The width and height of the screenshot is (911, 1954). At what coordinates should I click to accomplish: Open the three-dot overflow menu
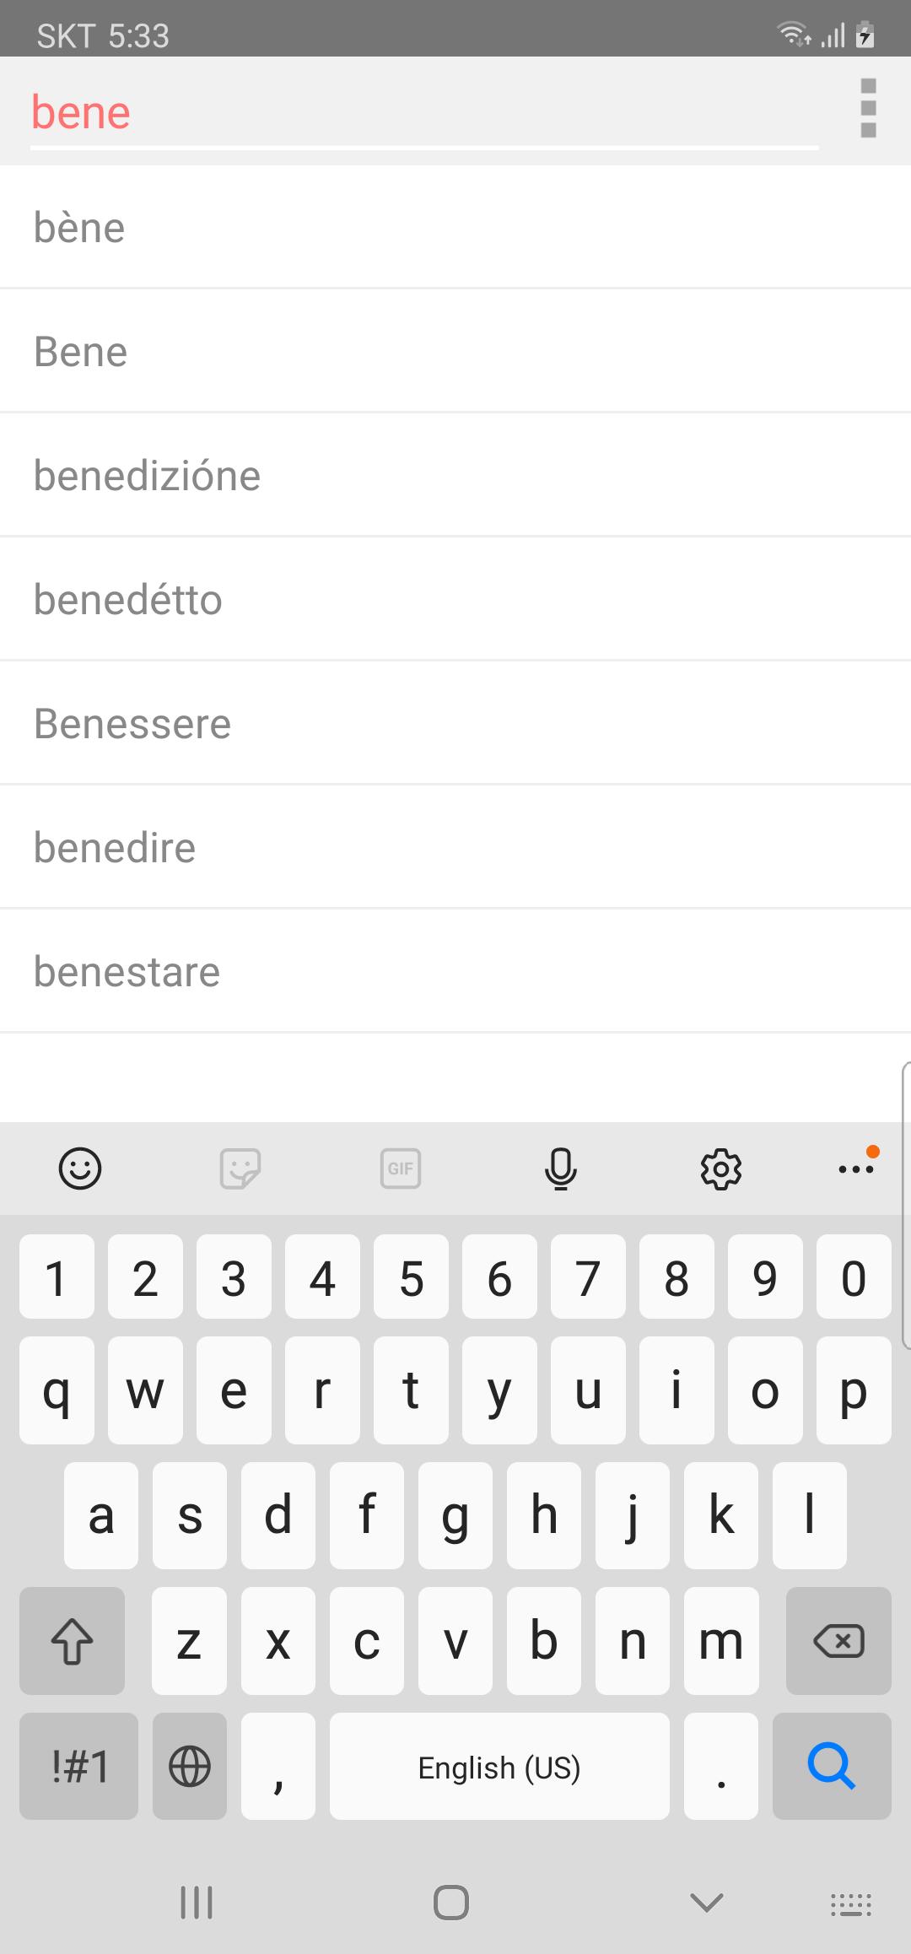pos(868,108)
